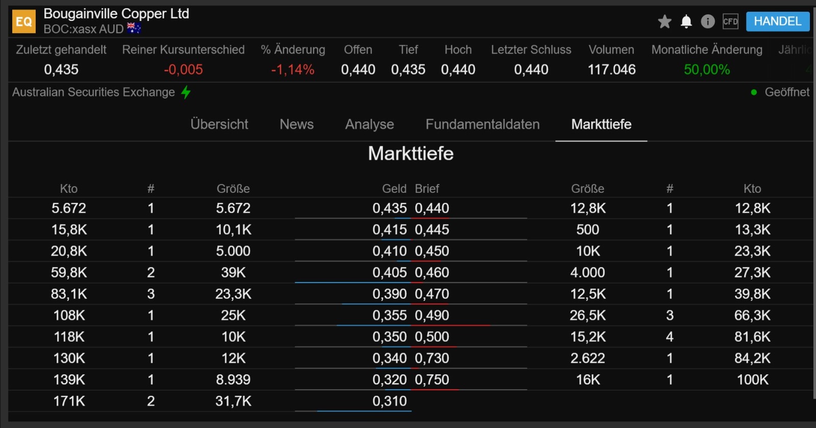Image resolution: width=816 pixels, height=428 pixels.
Task: Show the Fundamentaldaten tab
Action: click(x=482, y=124)
